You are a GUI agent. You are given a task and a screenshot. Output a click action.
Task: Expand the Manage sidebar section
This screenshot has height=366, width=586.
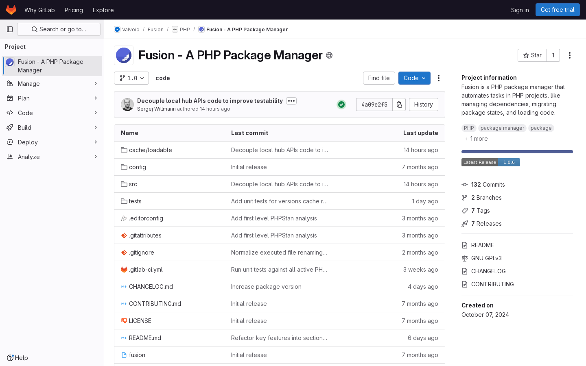pos(52,84)
